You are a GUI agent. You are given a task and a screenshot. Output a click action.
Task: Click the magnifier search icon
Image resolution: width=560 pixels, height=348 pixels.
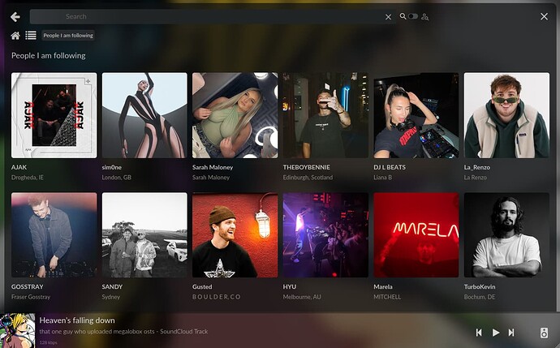pos(403,16)
